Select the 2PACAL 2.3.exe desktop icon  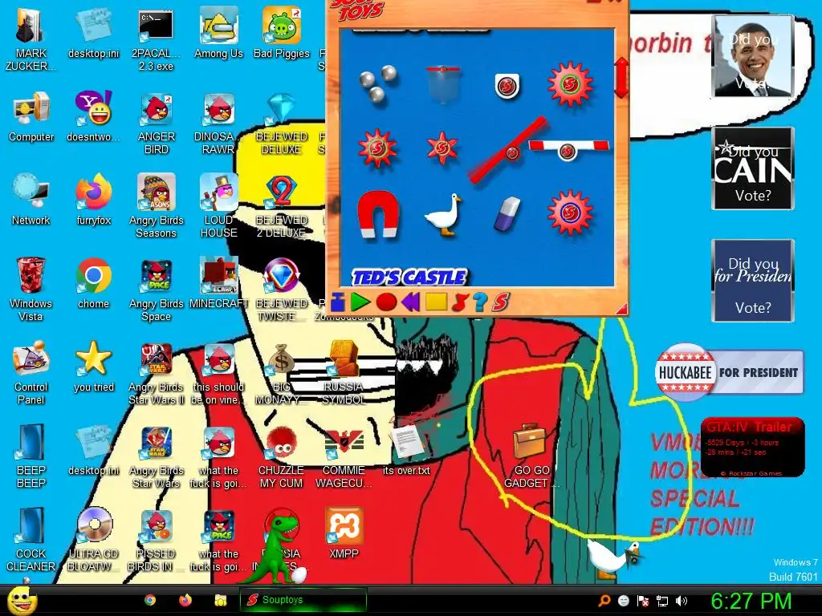tap(156, 39)
